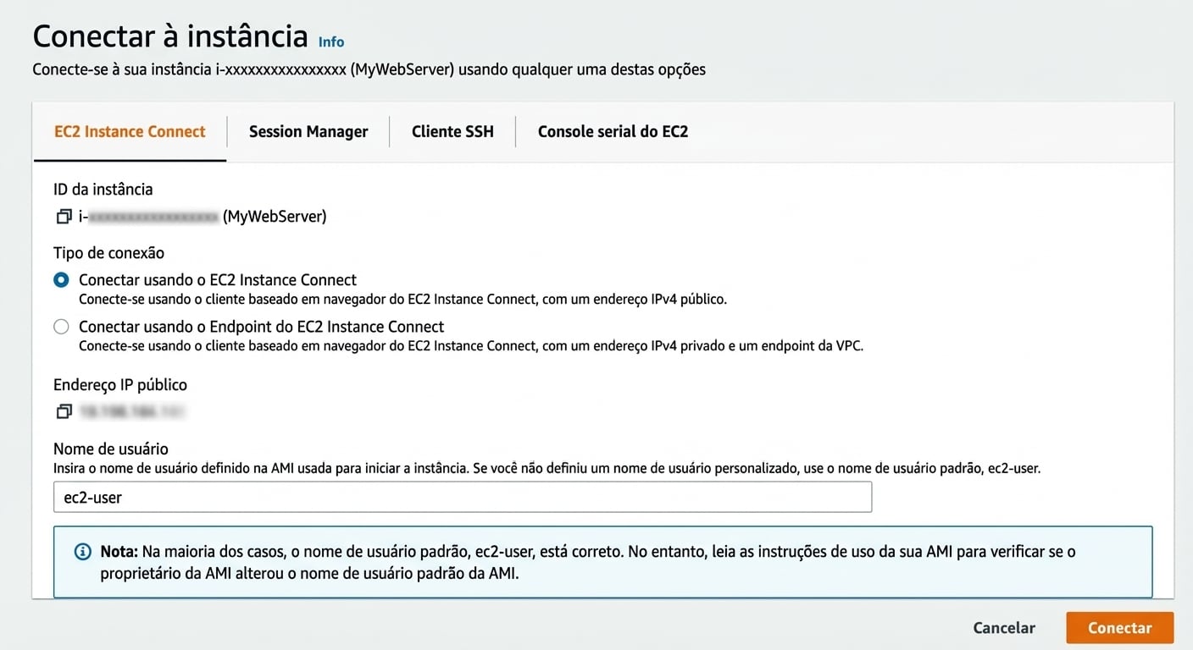Select the Console serial do EC2 tab
The width and height of the screenshot is (1193, 650).
612,131
